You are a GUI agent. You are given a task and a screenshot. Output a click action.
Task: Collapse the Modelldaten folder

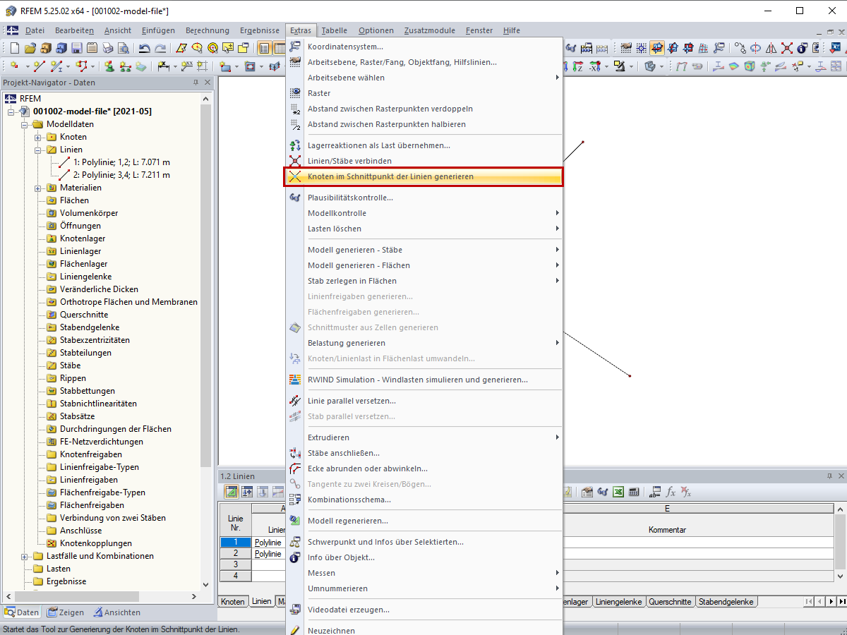click(x=25, y=124)
